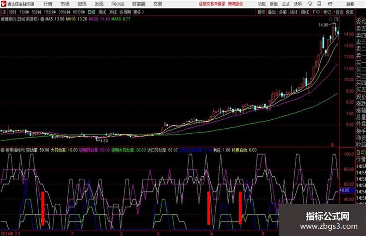Select the 日线 daily period tab
The height and width of the screenshot is (236, 366).
[x=91, y=12]
